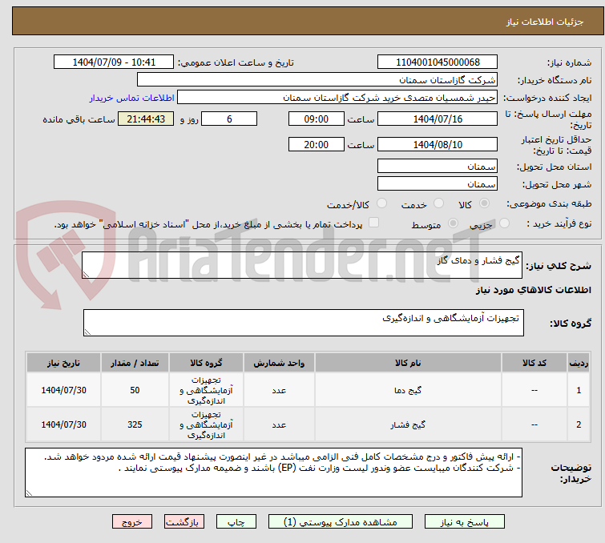This screenshot has height=543, width=605.
Task: Click the اطلاعات کالاهای مورد نیاز heading
Action: [x=533, y=290]
